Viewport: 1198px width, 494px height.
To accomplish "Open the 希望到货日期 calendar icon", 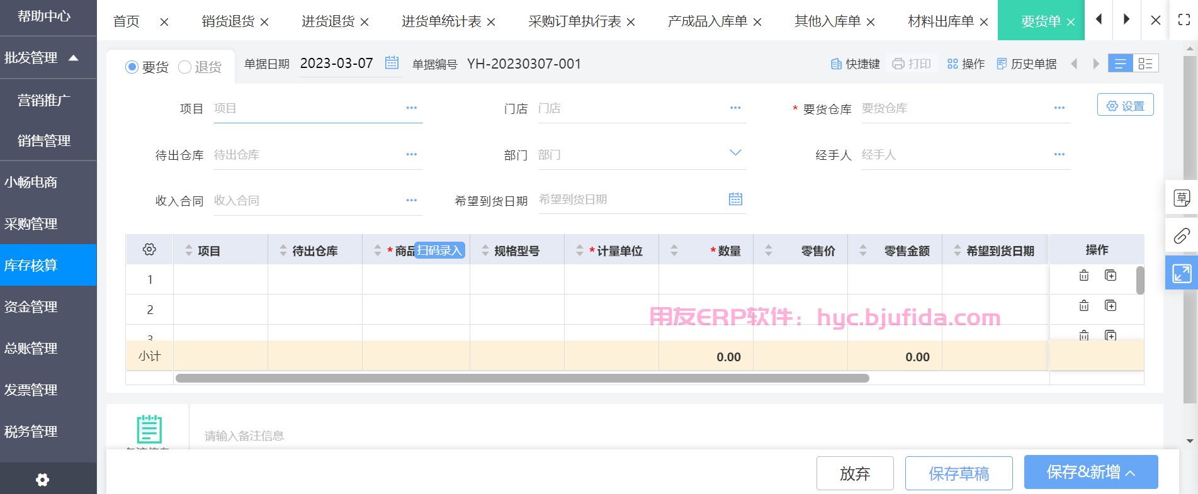I will click(735, 199).
